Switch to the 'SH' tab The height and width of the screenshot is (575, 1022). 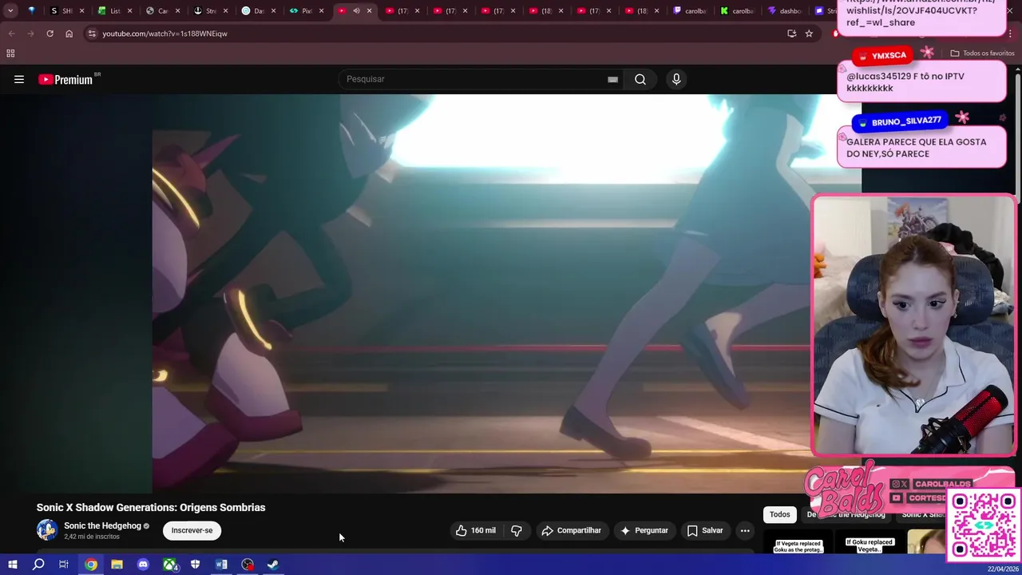coord(65,11)
